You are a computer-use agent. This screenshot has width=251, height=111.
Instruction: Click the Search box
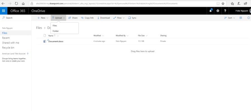click(x=16, y=18)
